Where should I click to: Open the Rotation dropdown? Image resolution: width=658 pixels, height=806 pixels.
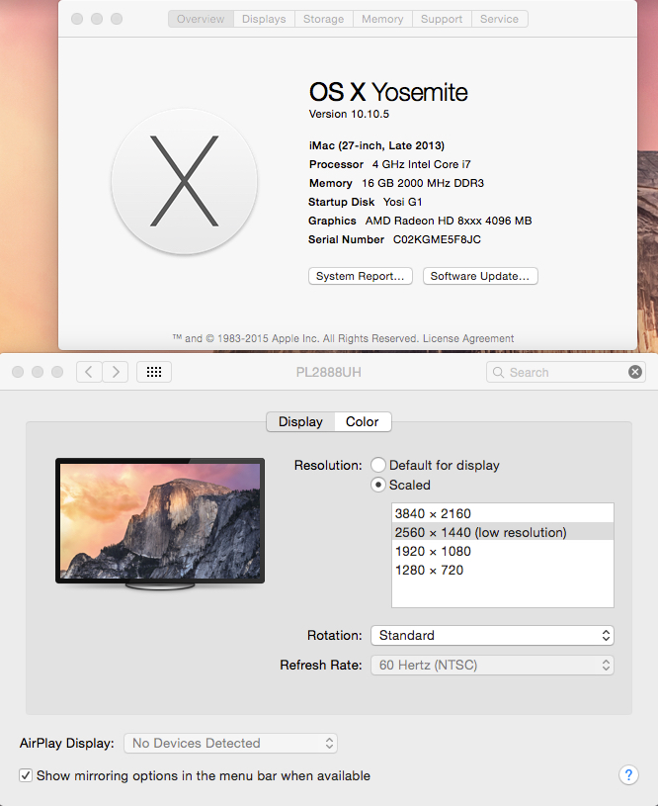point(492,635)
